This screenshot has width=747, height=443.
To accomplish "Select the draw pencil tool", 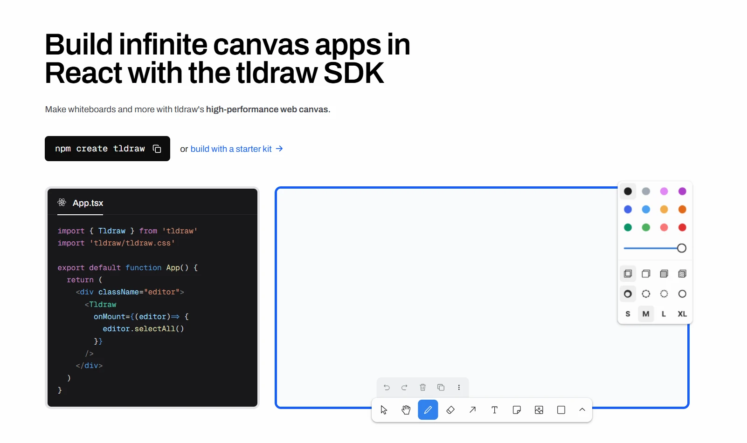I will pos(428,410).
